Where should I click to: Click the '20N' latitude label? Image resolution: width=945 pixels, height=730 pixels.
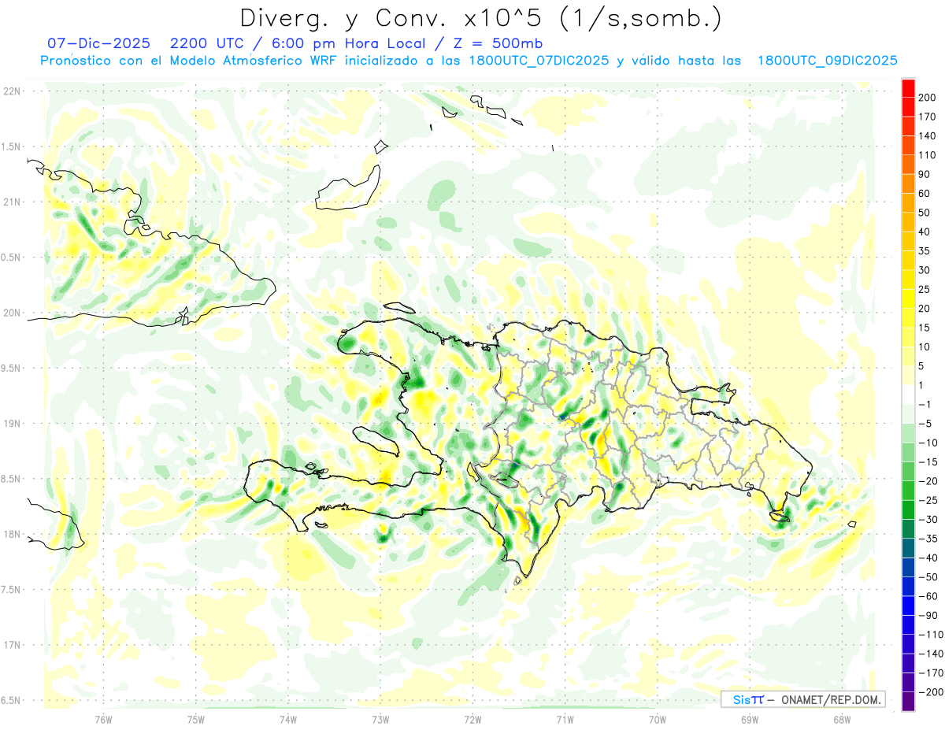pos(12,313)
